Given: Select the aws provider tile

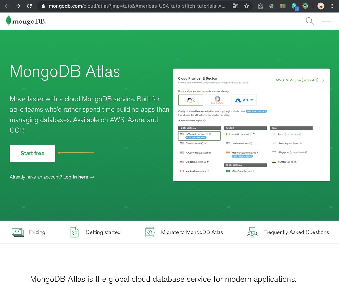Looking at the screenshot, I should pyautogui.click(x=191, y=100).
